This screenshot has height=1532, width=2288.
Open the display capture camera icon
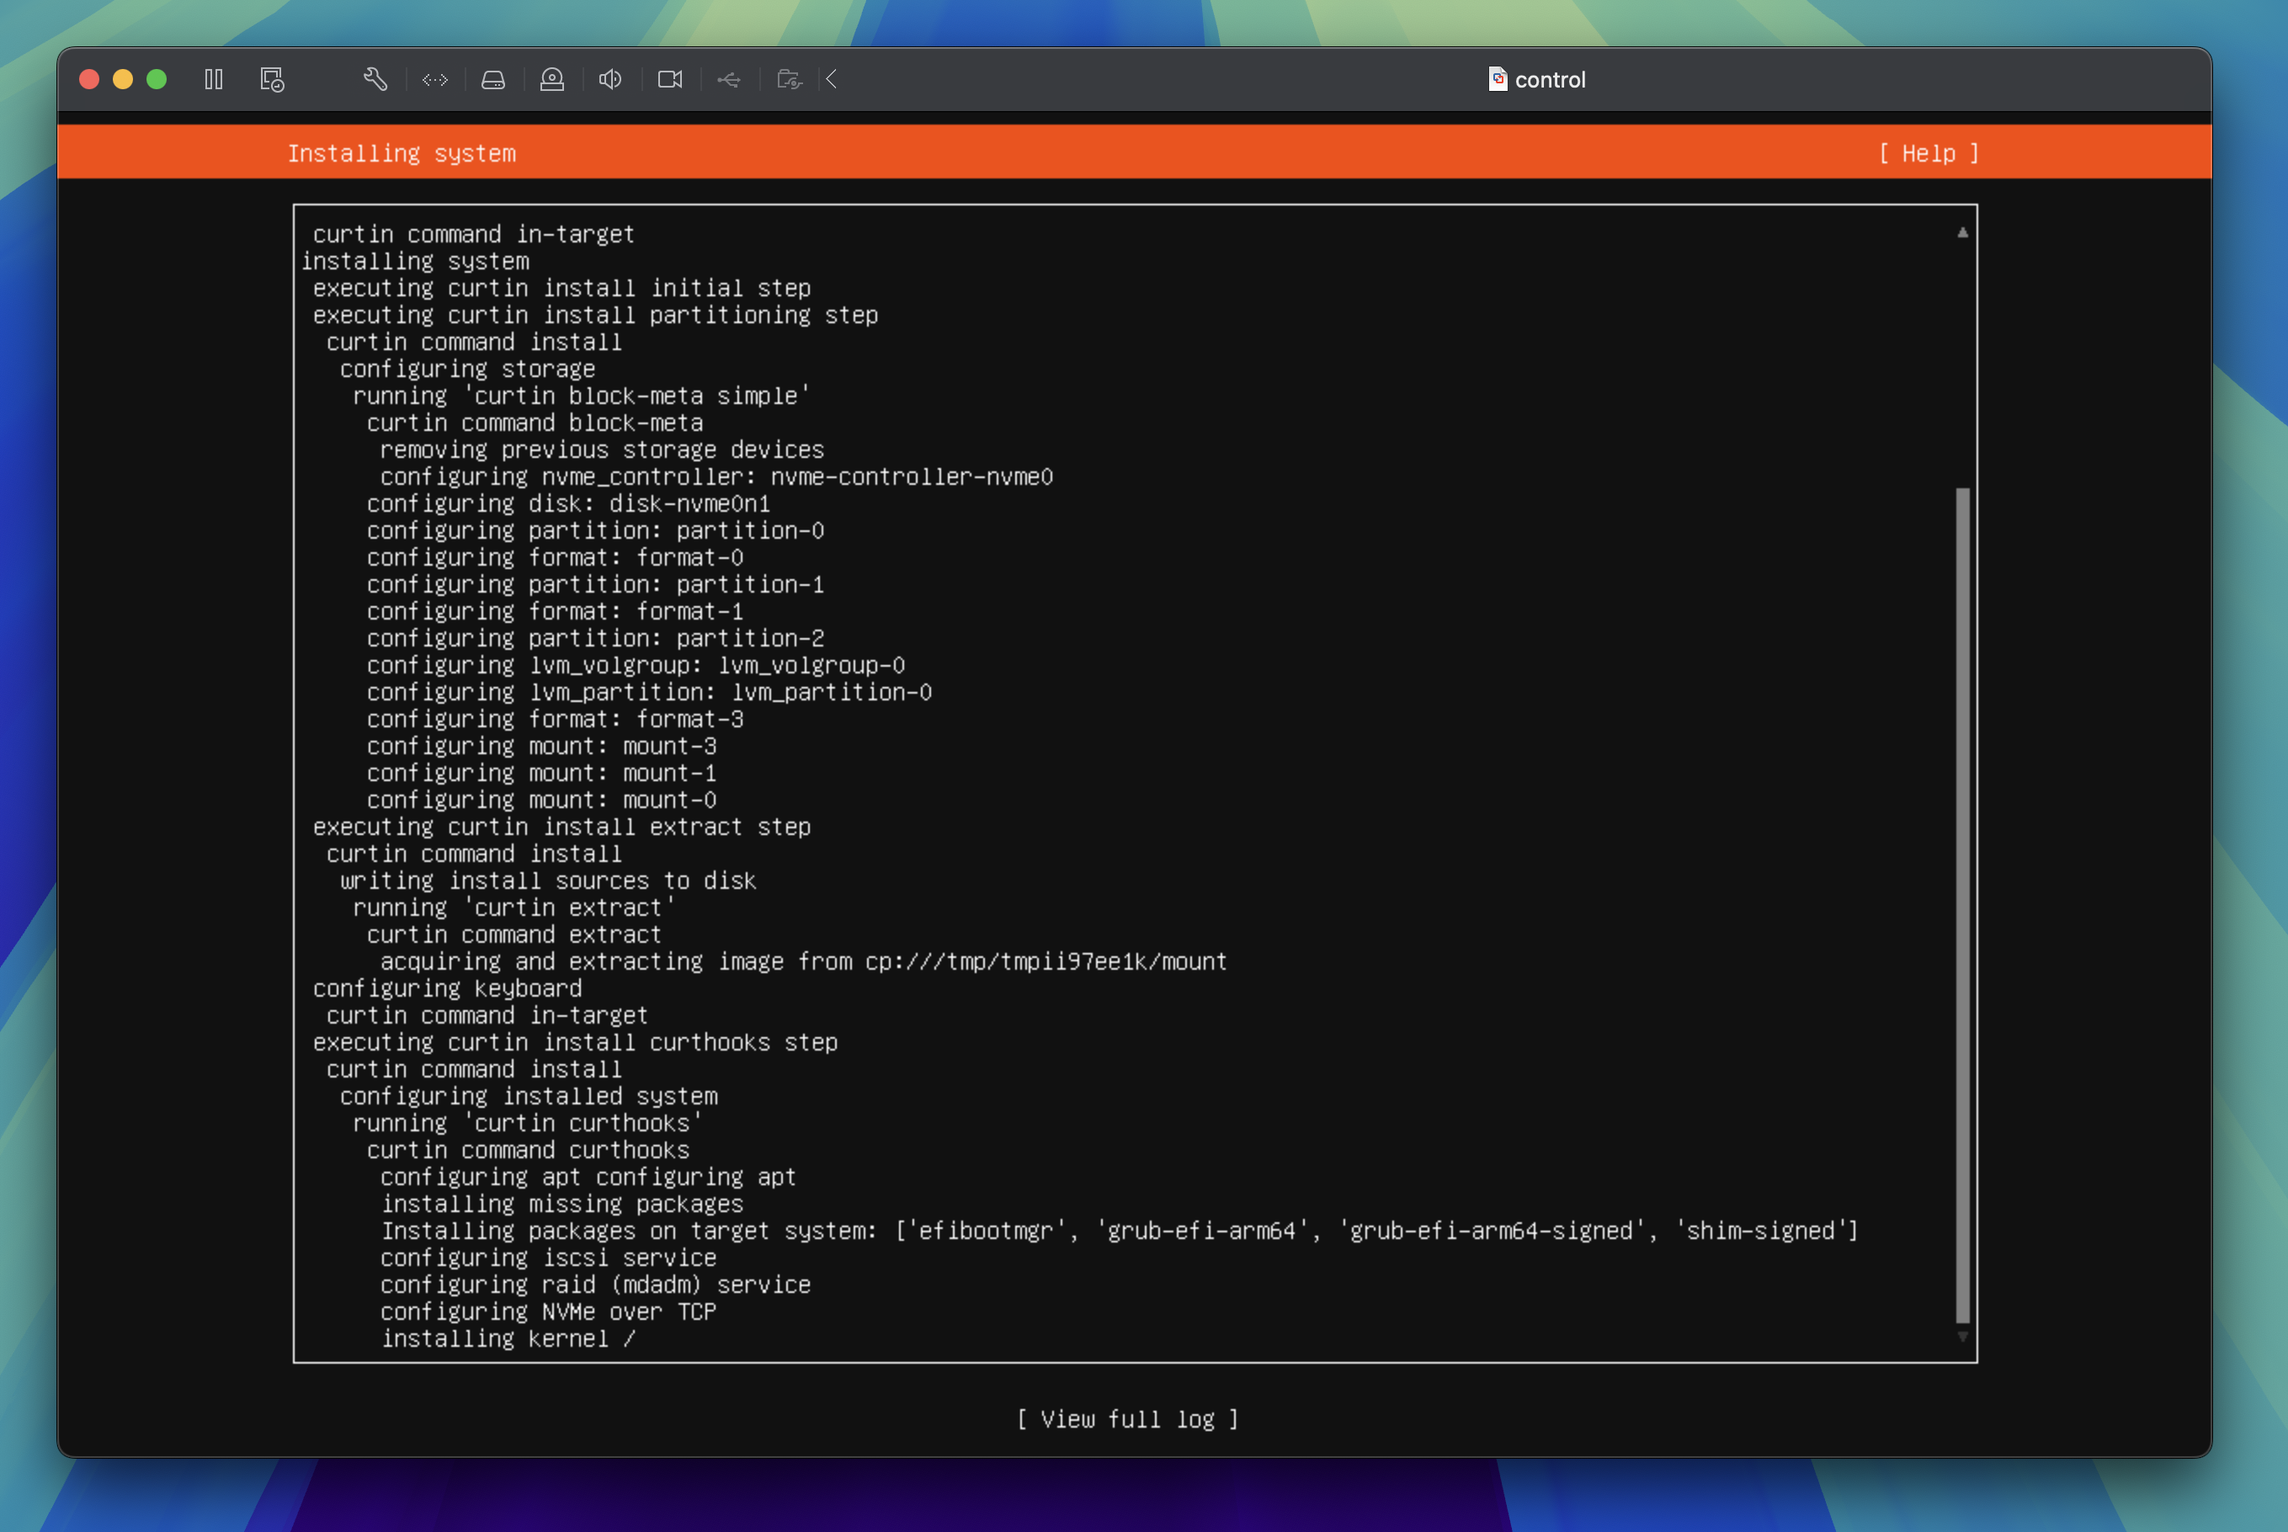[669, 79]
